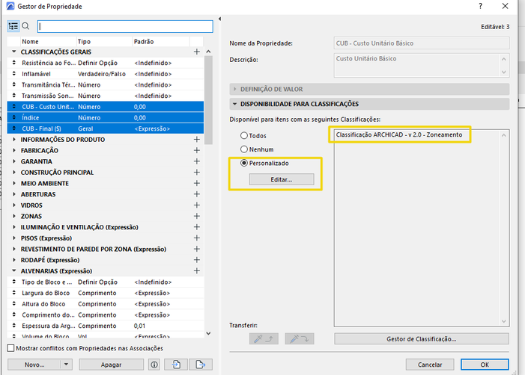Select Tipo de Bloco e ... property row
This screenshot has width=525, height=375.
pyautogui.click(x=106, y=282)
